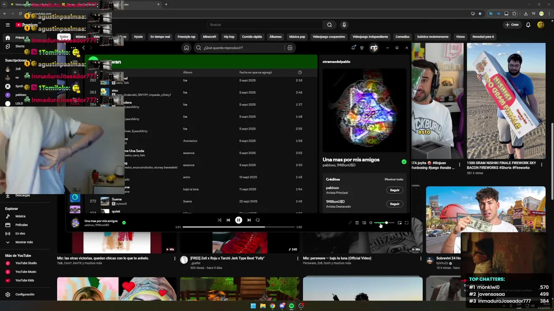Follow artist 1MillionU$D in Créditos
Image resolution: width=554 pixels, height=311 pixels.
(395, 204)
